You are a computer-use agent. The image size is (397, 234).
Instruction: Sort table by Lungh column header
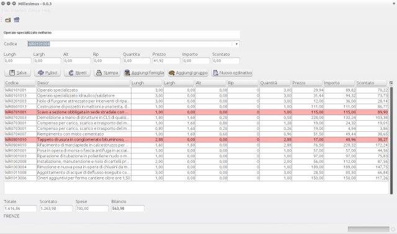click(x=147, y=83)
